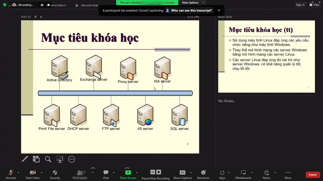This screenshot has height=181, width=323.
Task: Click Who can see this transcript?
Action: click(x=189, y=10)
